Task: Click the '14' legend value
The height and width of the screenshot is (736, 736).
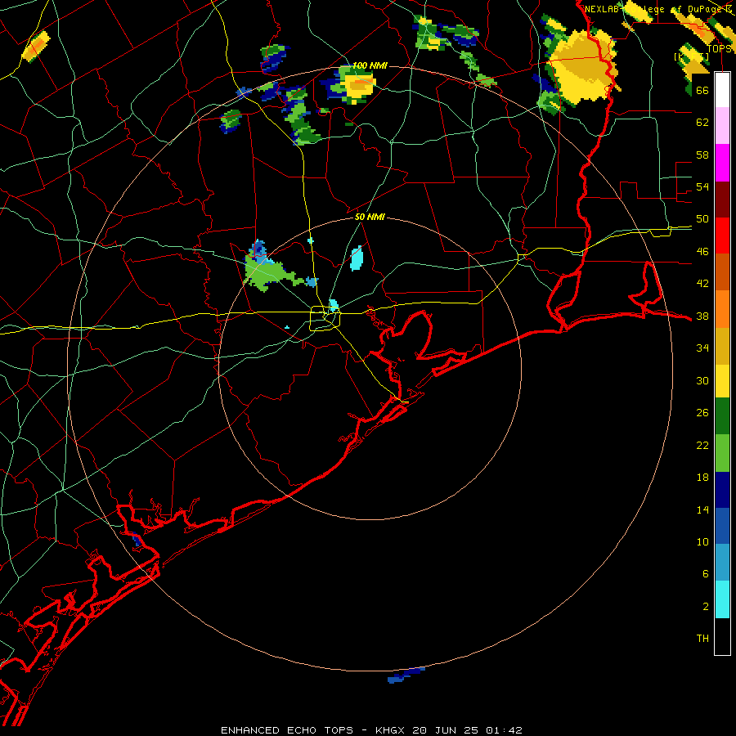Action: point(702,509)
